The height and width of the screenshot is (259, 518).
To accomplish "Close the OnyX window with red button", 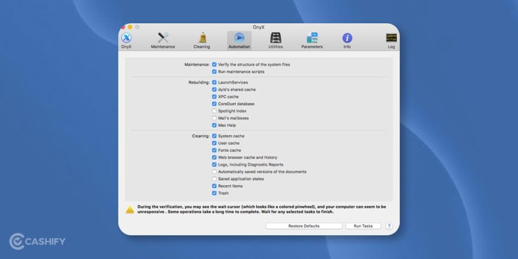I will pos(123,27).
